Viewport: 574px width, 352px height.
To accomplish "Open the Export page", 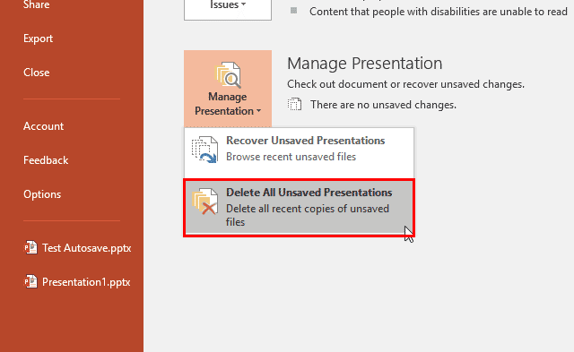I will point(38,39).
